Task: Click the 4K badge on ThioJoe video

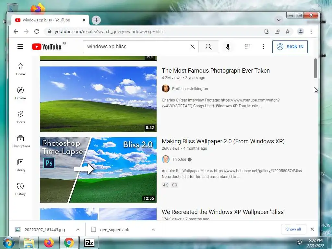Action: [x=166, y=185]
